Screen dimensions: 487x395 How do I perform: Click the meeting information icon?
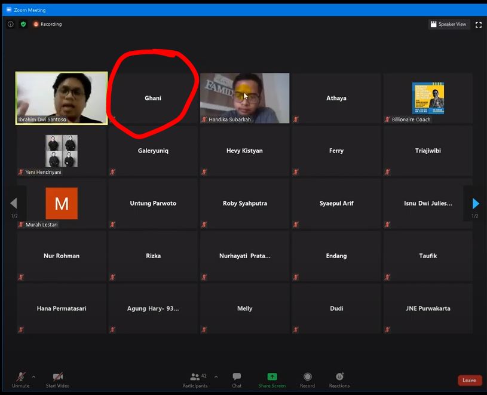coord(10,24)
